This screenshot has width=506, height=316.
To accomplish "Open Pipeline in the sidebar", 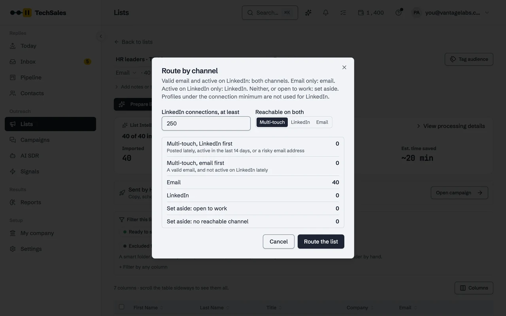I will 50,77.
